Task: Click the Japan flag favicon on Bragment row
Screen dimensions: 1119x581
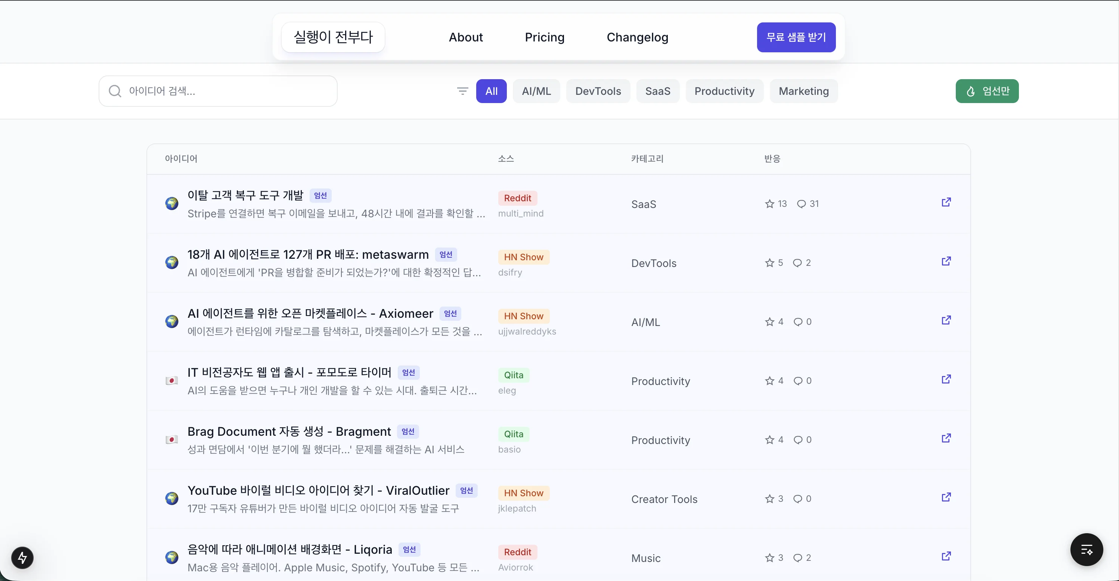Action: [x=172, y=439]
